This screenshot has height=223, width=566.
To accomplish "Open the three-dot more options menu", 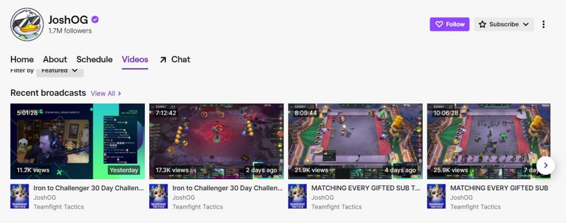I will pos(543,24).
